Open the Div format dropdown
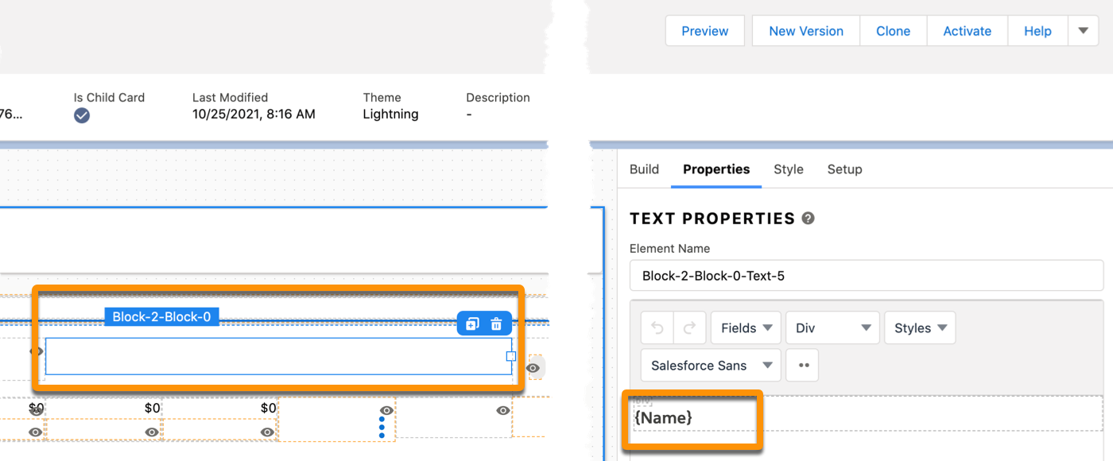This screenshot has width=1113, height=461. (832, 327)
